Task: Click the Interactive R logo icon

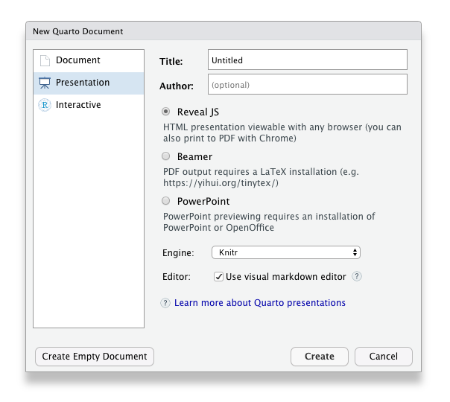Action: coord(45,105)
